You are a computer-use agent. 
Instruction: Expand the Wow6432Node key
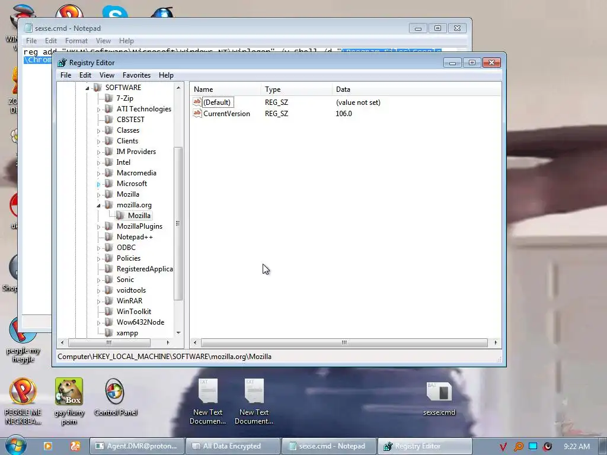tap(98, 323)
